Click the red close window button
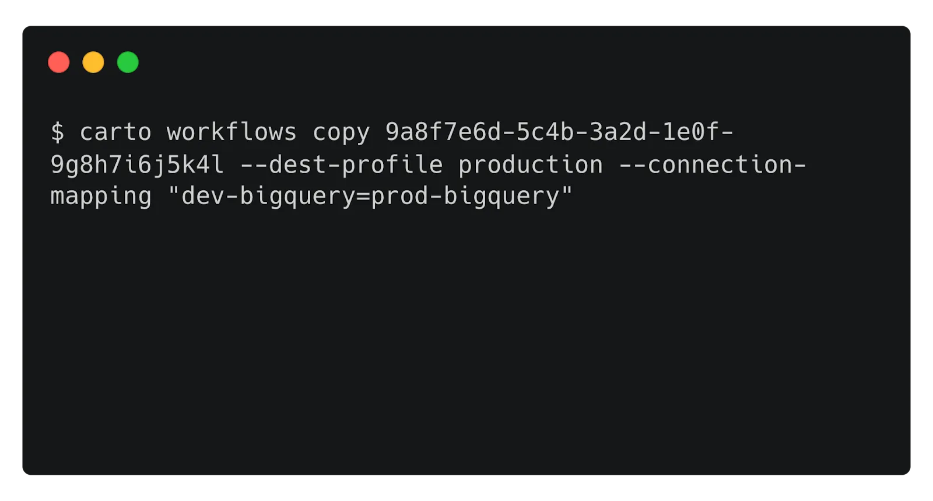This screenshot has height=501, width=933. [x=59, y=62]
